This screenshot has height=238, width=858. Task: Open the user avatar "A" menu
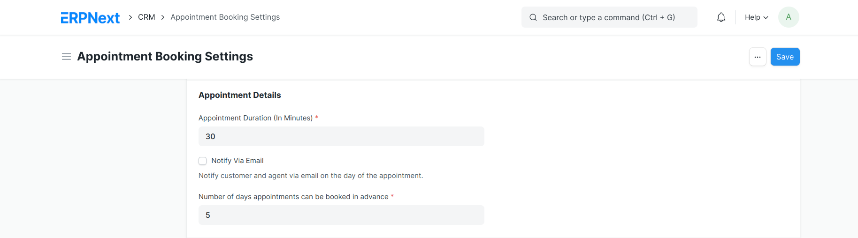tap(789, 17)
